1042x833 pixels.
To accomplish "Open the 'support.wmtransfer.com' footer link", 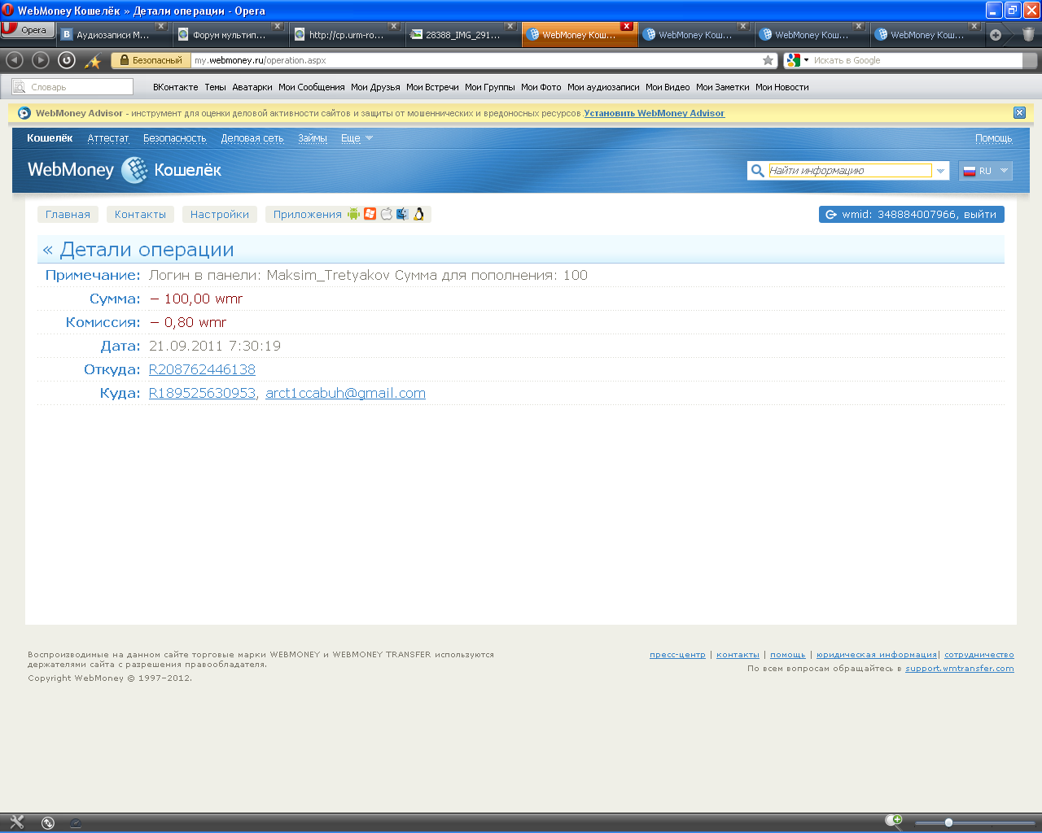I will click(x=960, y=669).
